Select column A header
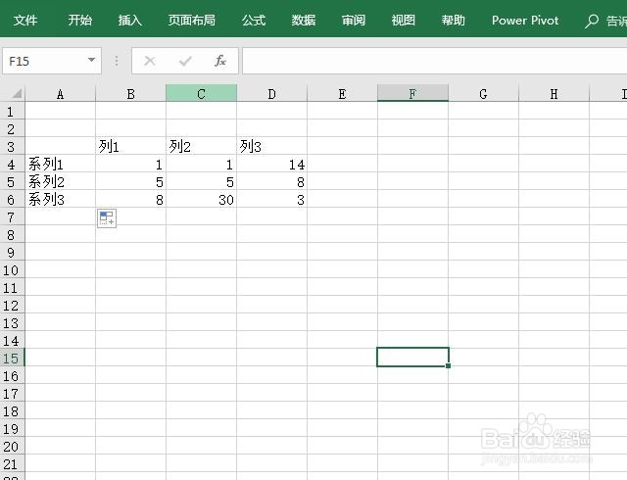This screenshot has height=480, width=627. 61,94
